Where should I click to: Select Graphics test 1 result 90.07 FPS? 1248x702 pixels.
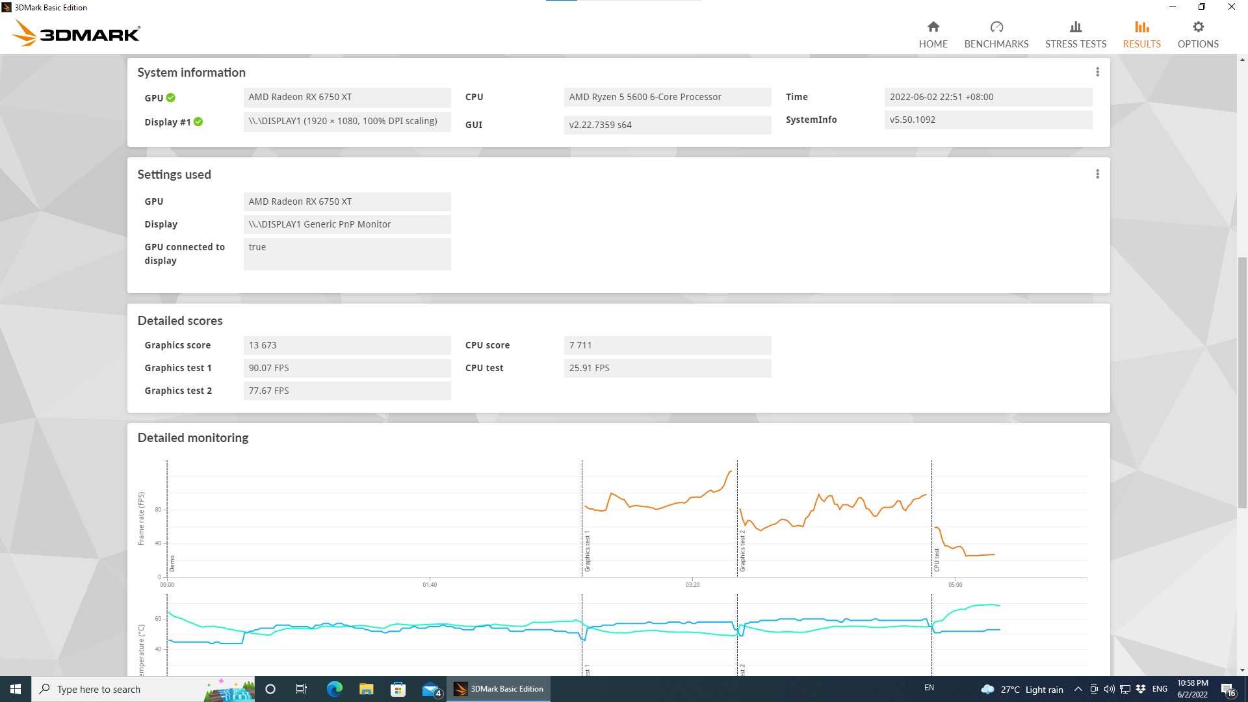pyautogui.click(x=347, y=368)
